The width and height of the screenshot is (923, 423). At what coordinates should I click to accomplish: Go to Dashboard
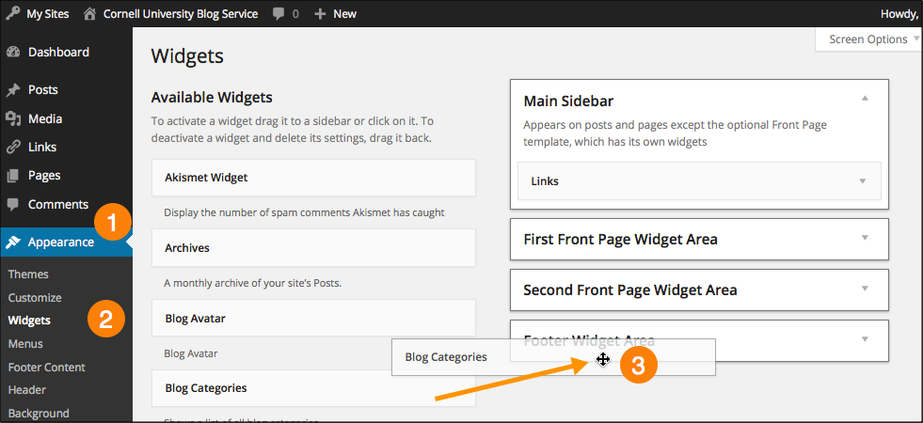(x=59, y=53)
